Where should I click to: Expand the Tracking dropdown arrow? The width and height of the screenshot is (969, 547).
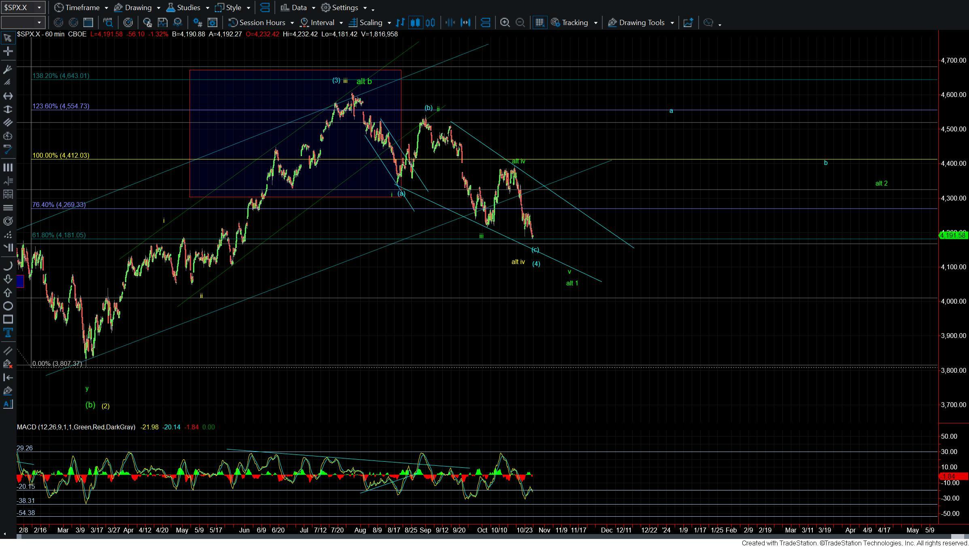coord(595,23)
